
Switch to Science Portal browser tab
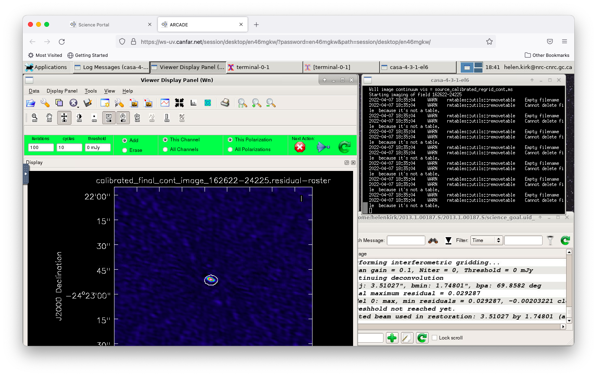click(110, 25)
